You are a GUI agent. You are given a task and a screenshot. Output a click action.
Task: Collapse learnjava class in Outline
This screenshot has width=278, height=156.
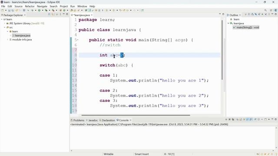pos(228,23)
